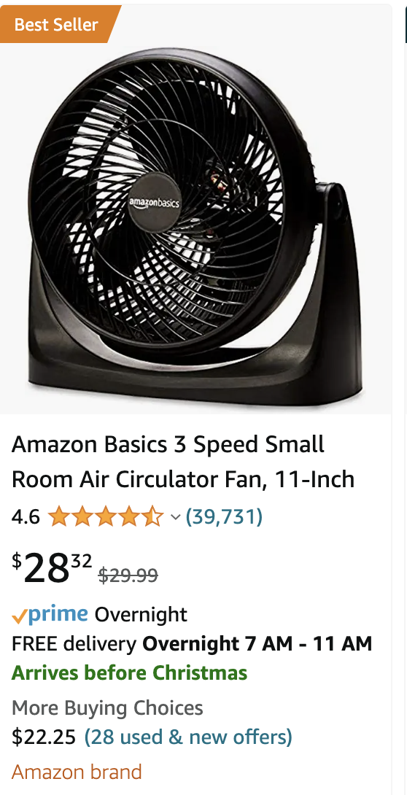Click the Amazon brand label
407x795 pixels.
point(77,772)
